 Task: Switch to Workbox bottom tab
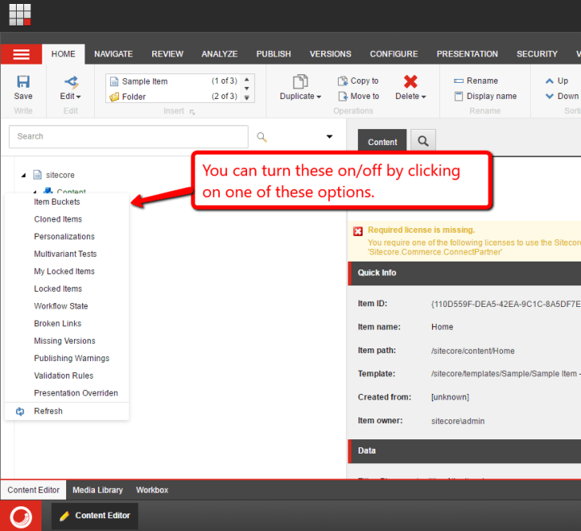pos(152,490)
